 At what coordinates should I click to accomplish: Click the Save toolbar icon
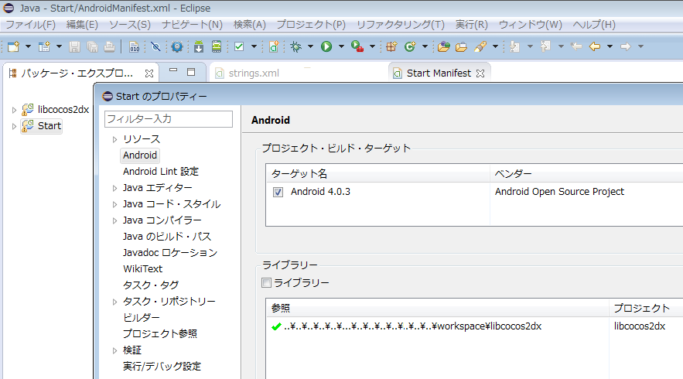pyautogui.click(x=74, y=46)
